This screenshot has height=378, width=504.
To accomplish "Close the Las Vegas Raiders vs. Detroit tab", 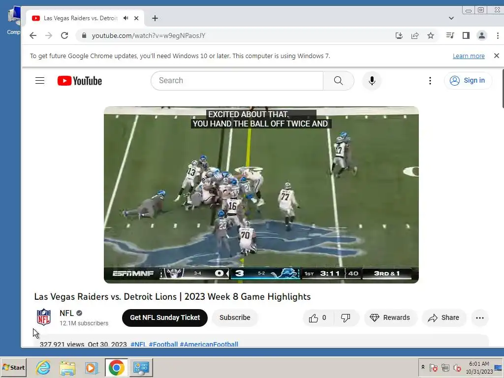I will [136, 18].
